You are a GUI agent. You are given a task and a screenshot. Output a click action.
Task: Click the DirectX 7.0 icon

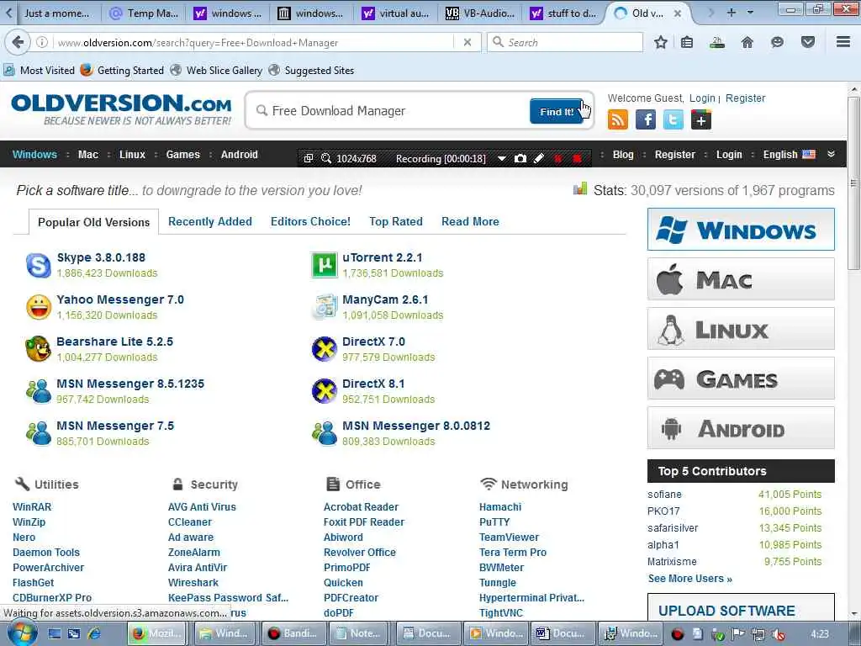tap(324, 349)
